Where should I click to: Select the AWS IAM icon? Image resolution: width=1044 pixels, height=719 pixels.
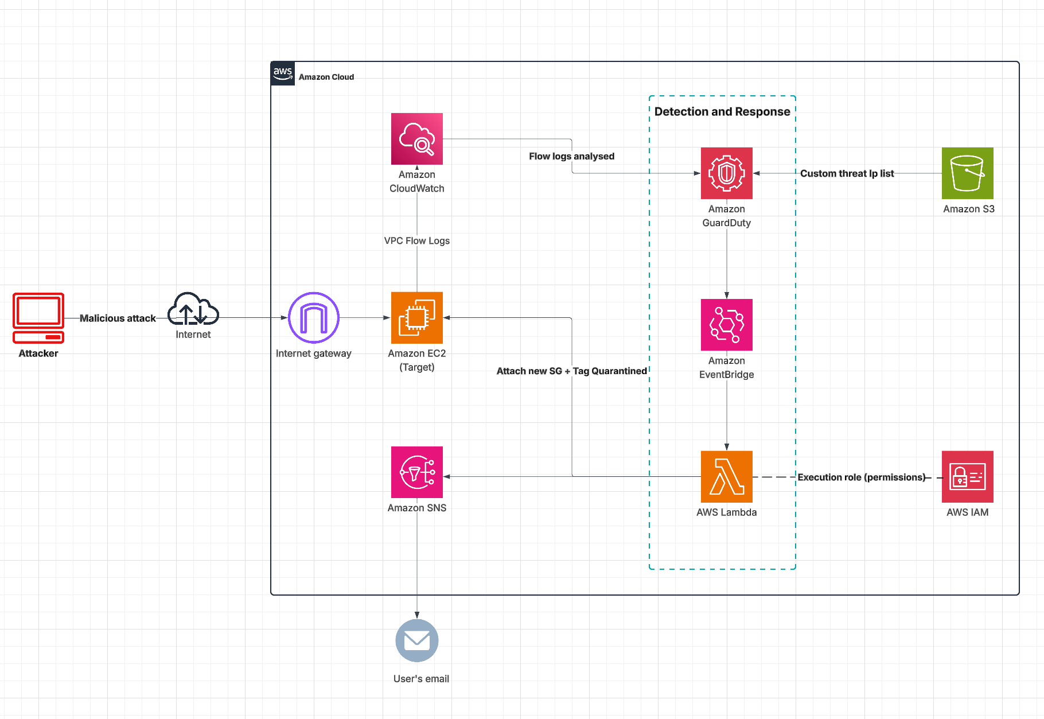[x=968, y=477]
